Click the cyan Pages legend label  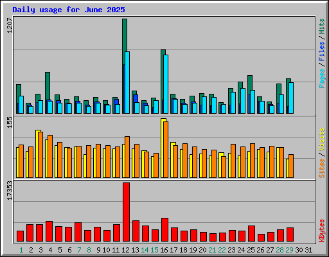pyautogui.click(x=321, y=78)
